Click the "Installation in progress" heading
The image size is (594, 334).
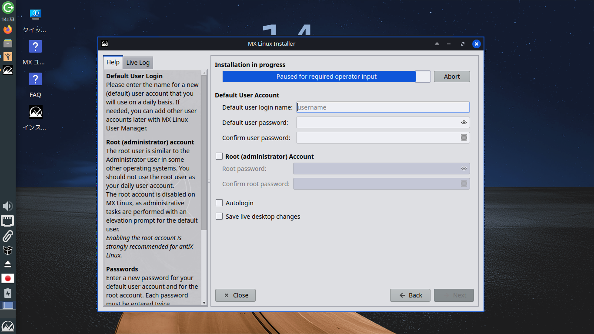click(250, 65)
